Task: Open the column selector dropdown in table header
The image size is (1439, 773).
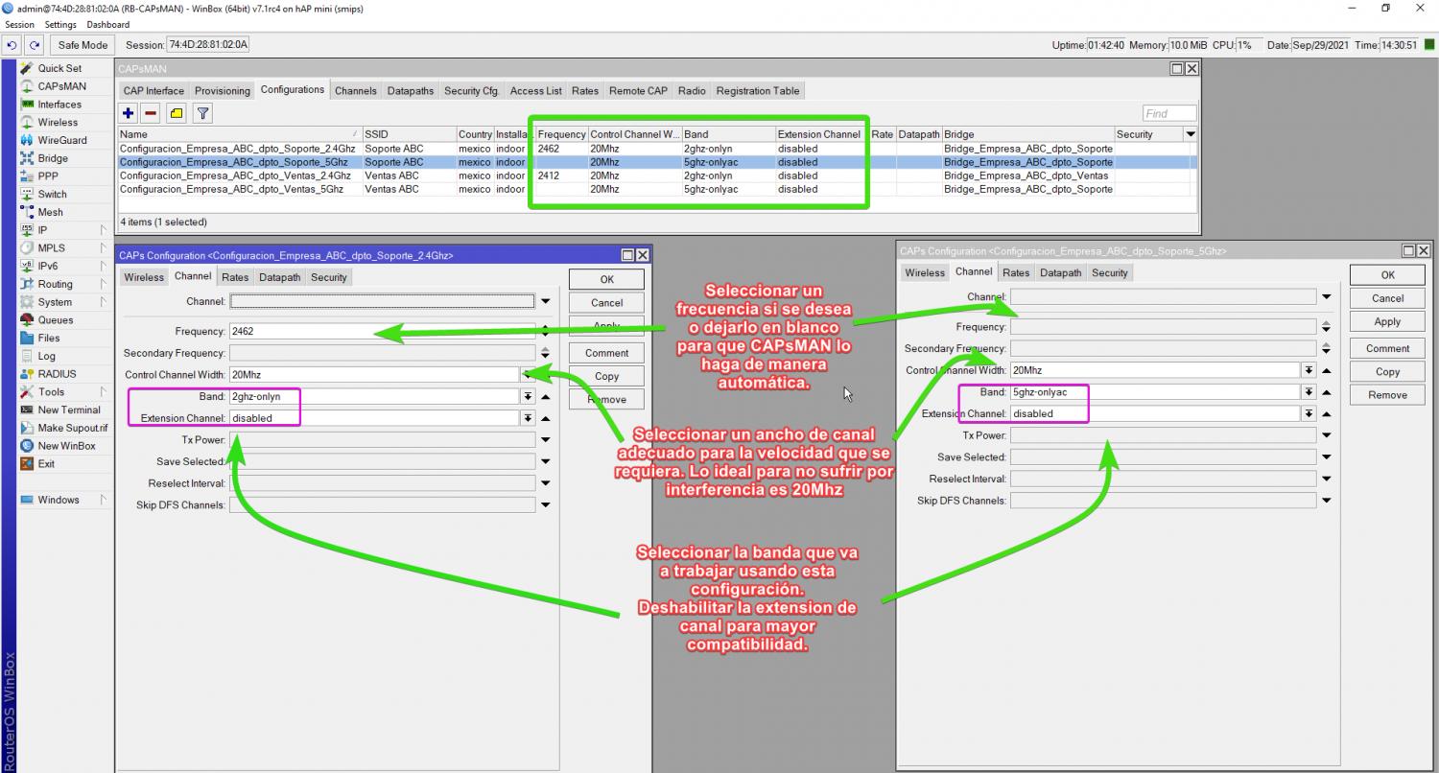Action: click(1191, 134)
